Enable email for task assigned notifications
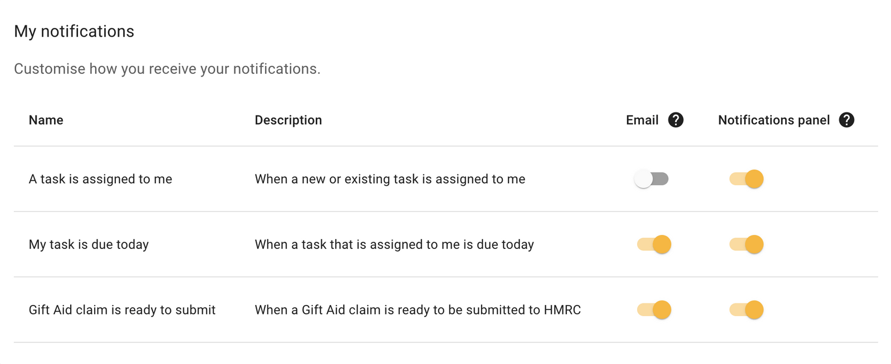Screen dimensions: 891x364 tap(652, 179)
